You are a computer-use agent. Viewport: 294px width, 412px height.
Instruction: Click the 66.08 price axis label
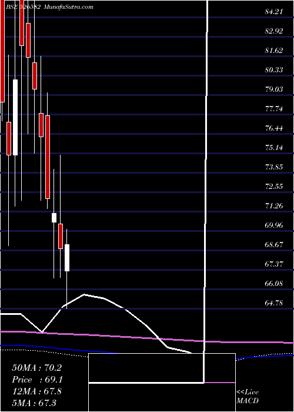[274, 284]
